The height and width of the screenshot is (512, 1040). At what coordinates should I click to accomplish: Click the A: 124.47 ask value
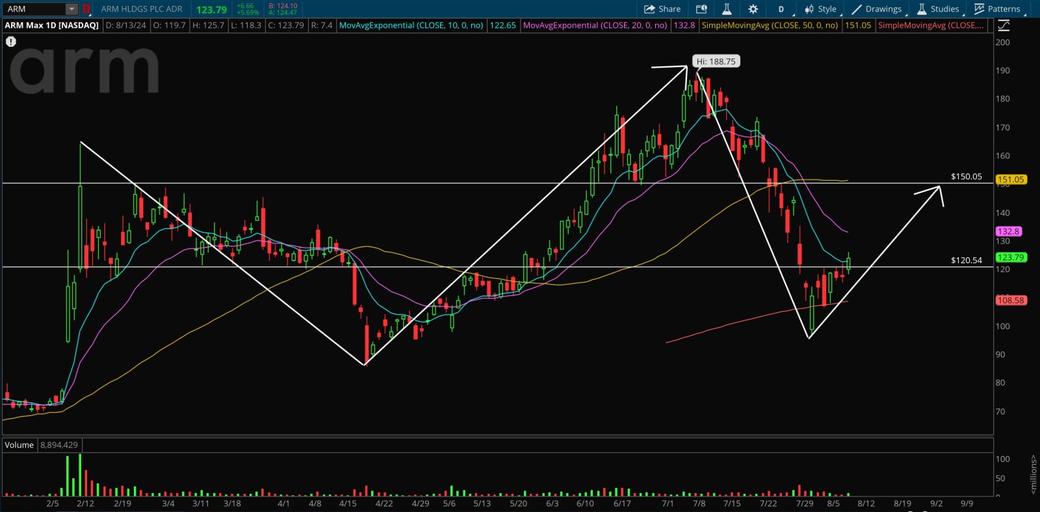[x=283, y=12]
